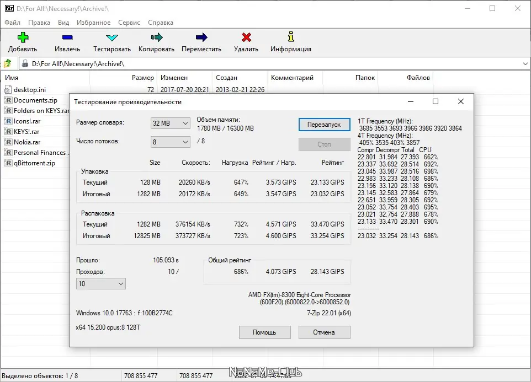Click the Documents.zip file name
This screenshot has width=531, height=382.
[x=35, y=100]
